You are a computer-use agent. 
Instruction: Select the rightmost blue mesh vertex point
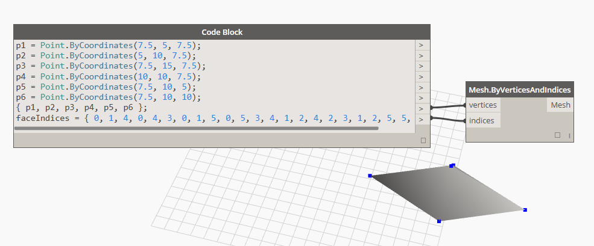click(x=525, y=210)
